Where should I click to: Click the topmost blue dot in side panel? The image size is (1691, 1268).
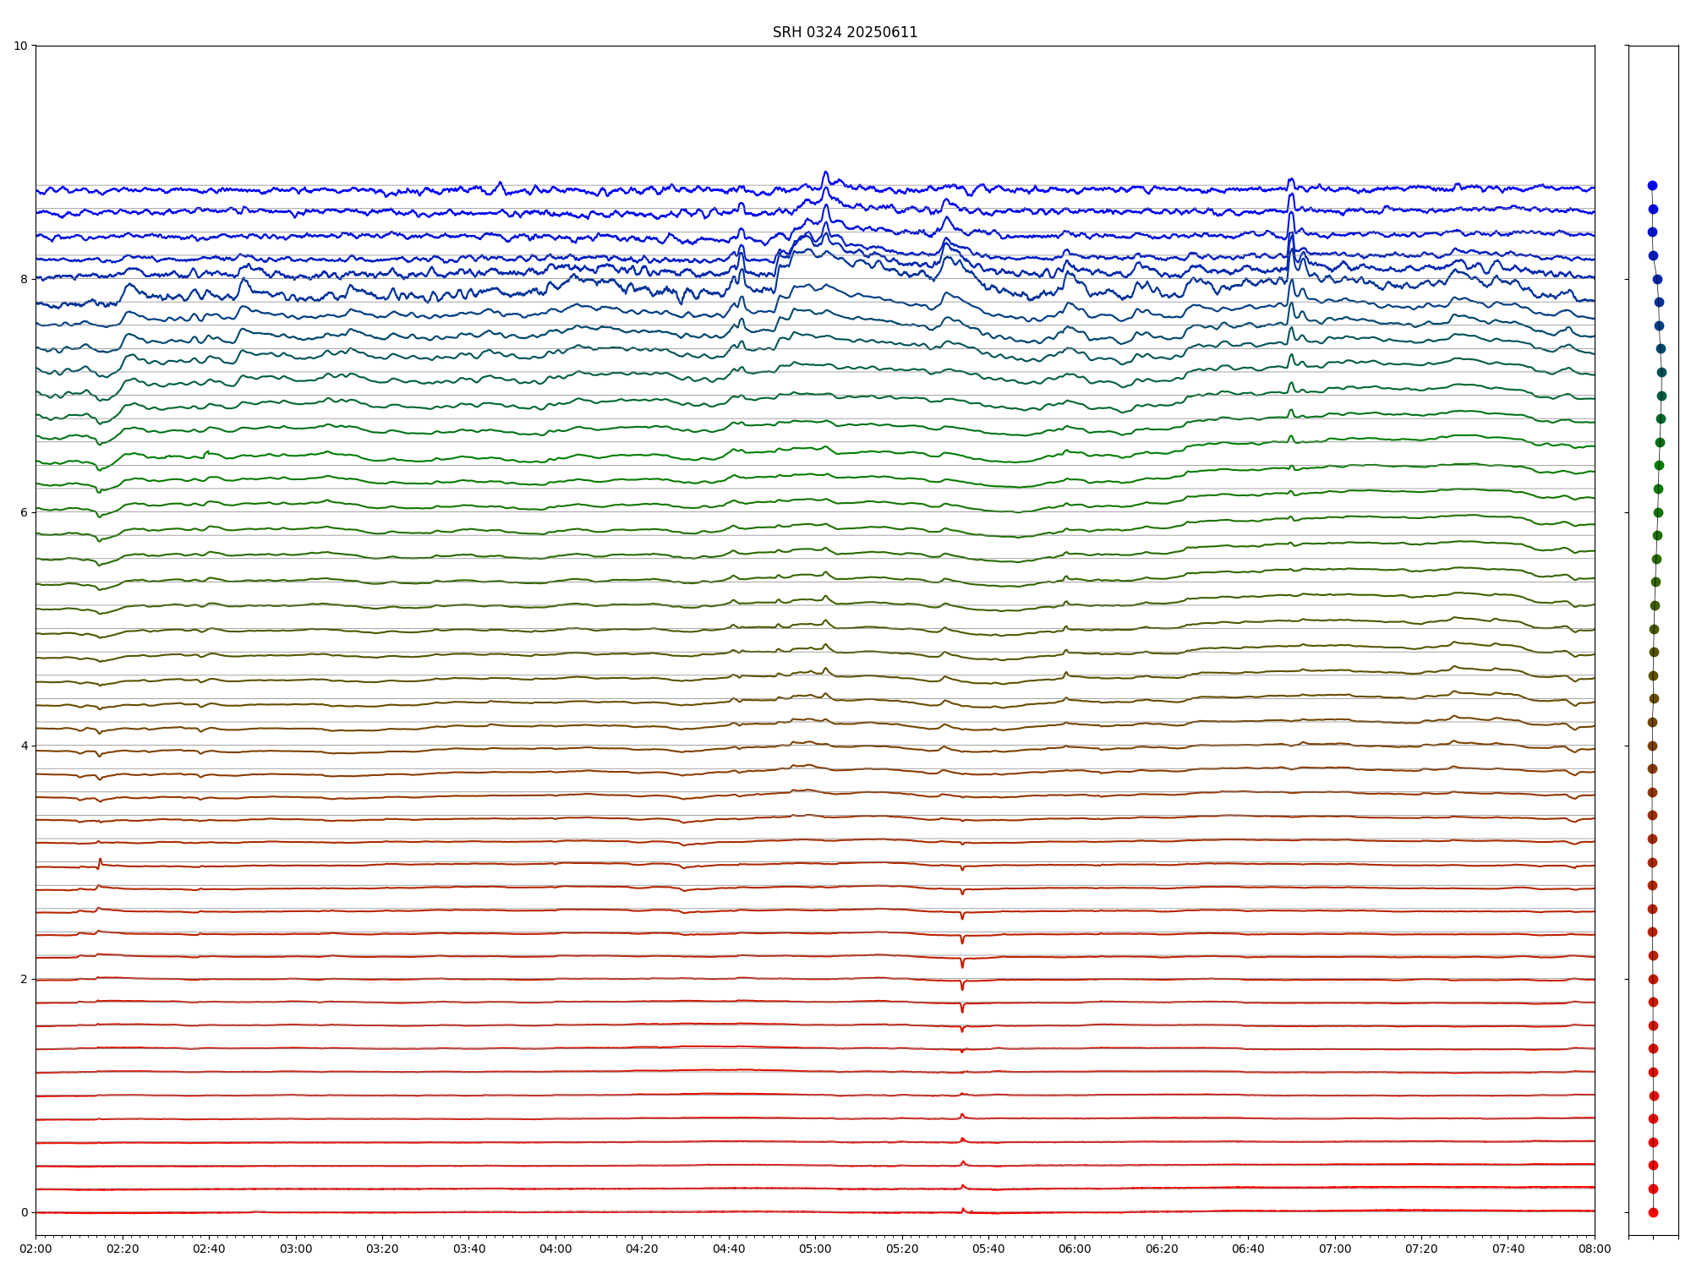[1652, 185]
